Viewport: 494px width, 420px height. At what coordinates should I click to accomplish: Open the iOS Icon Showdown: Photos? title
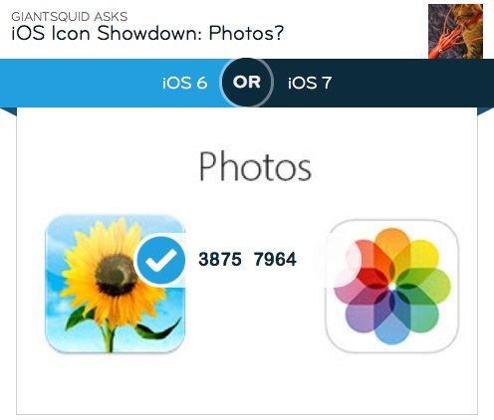[147, 33]
